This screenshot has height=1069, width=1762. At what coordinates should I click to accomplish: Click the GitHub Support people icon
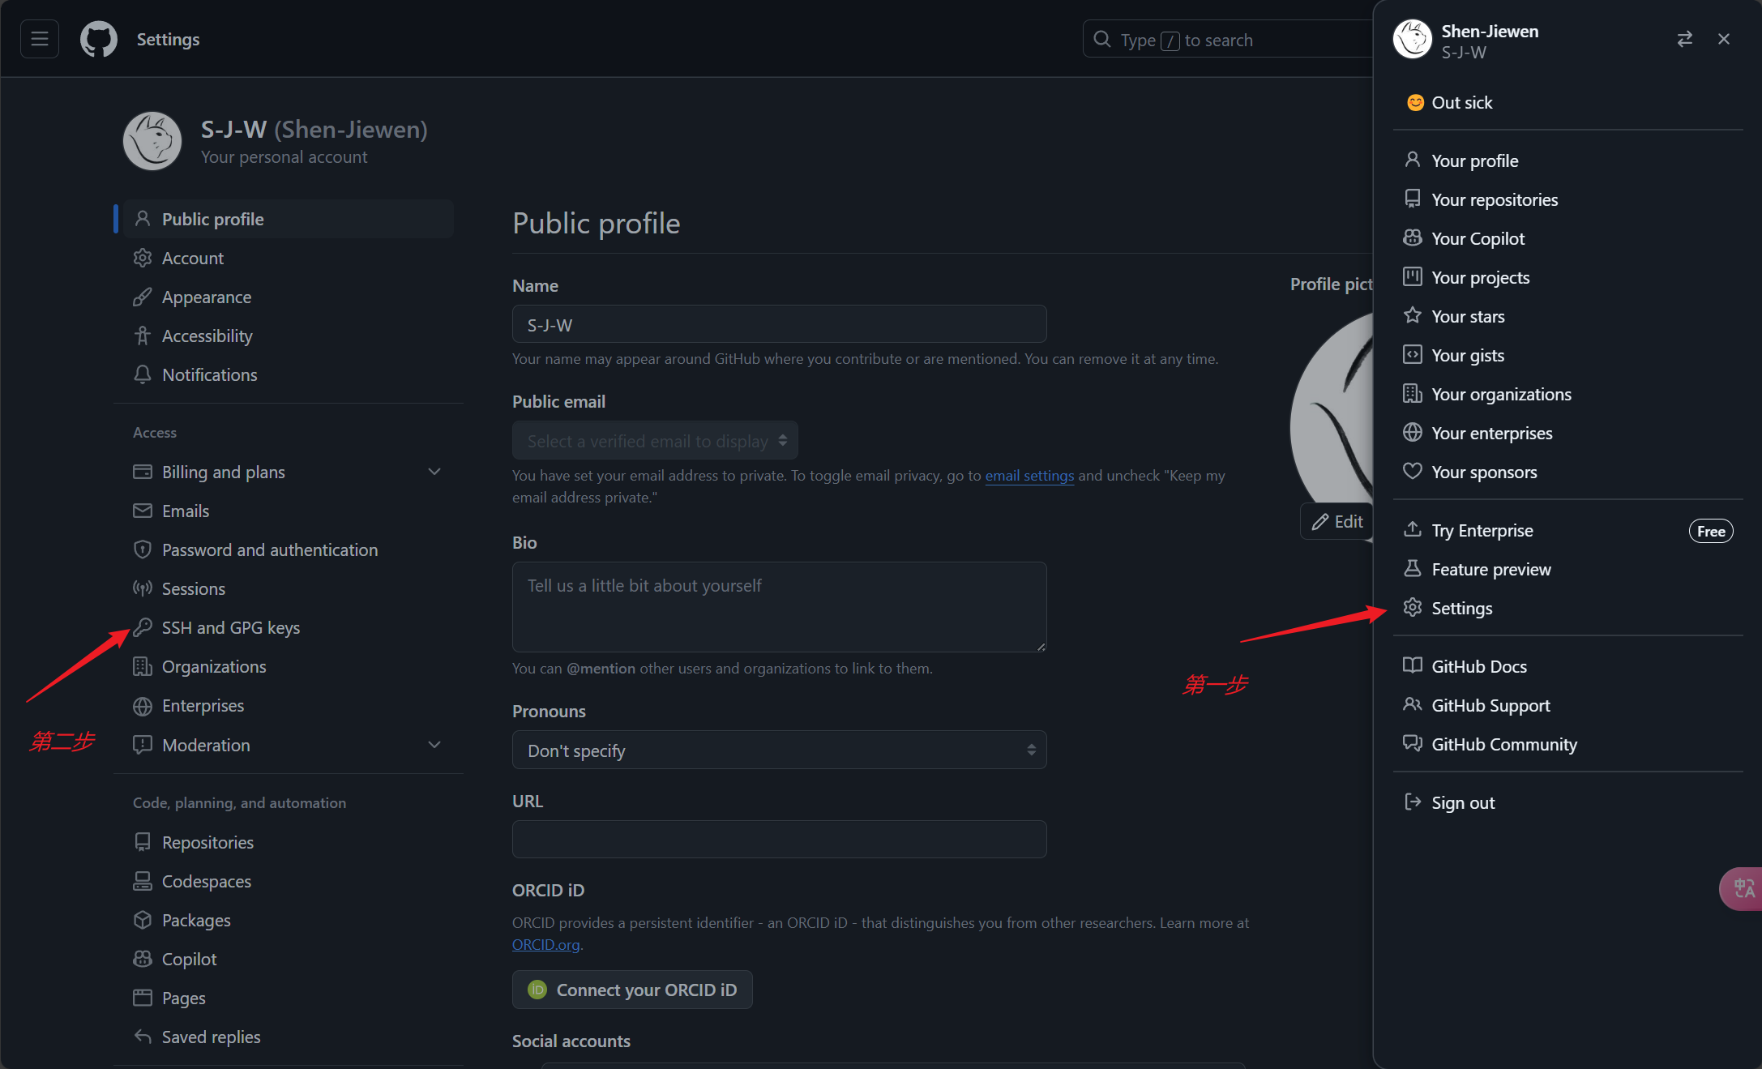1412,704
